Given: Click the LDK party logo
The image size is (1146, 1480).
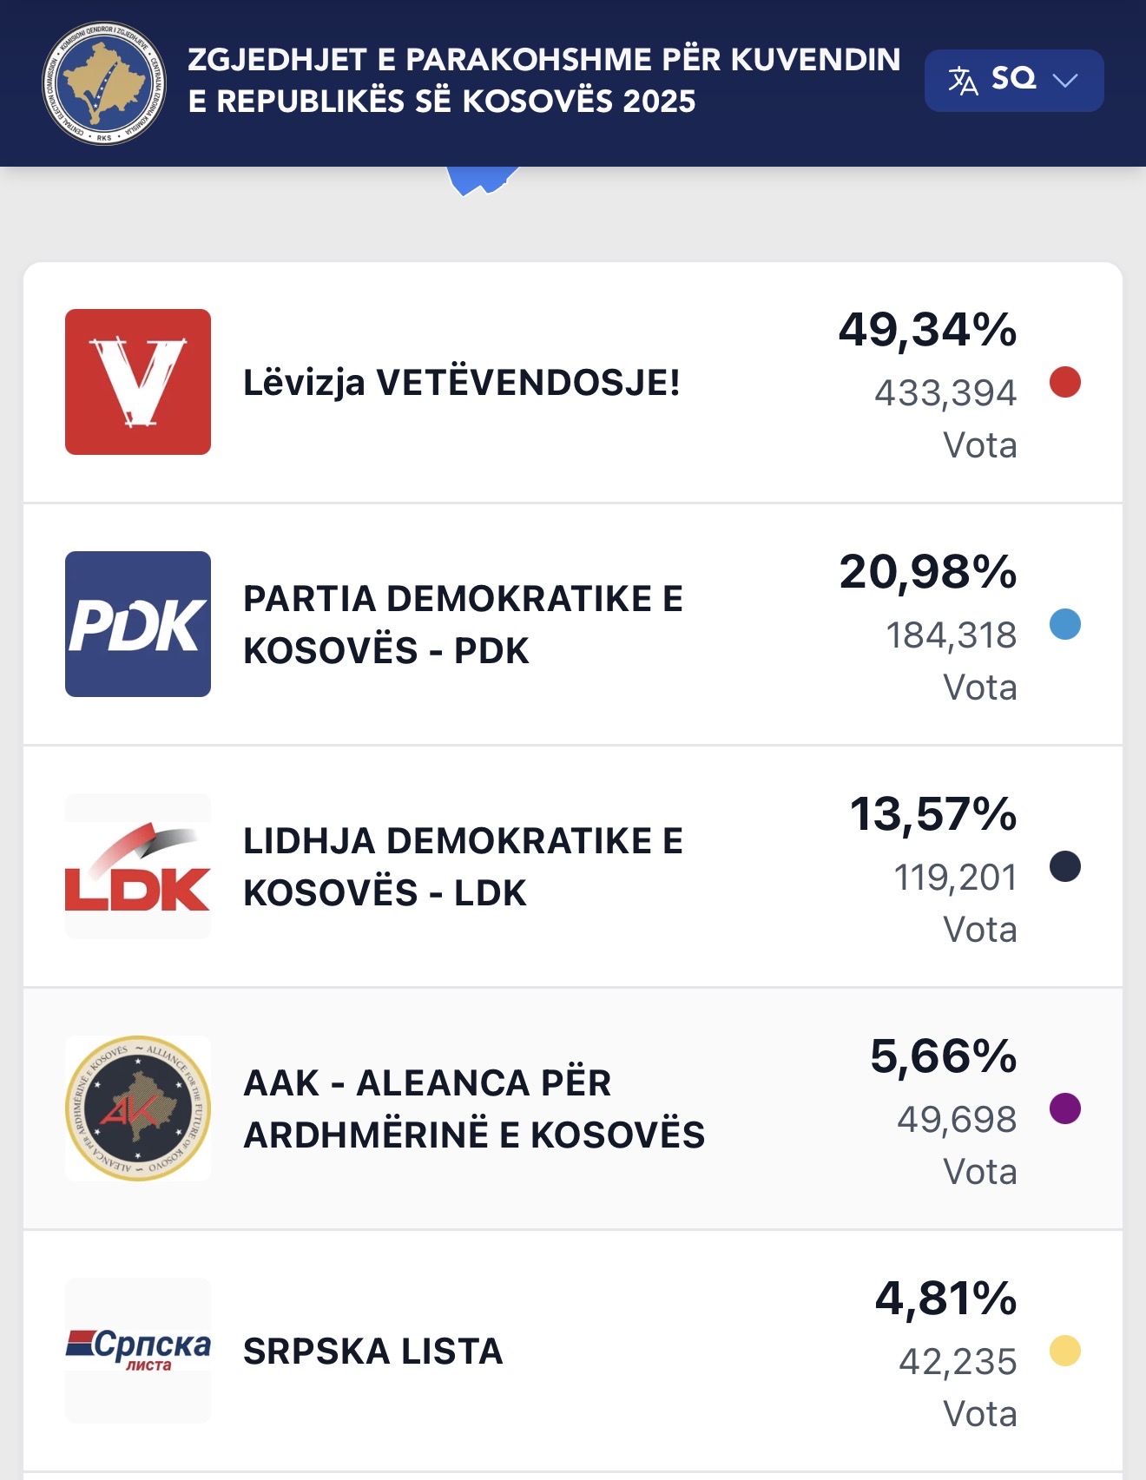Looking at the screenshot, I should (x=138, y=866).
